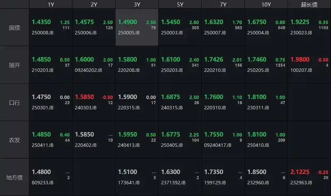Open bond code 250405.IB

172,145
